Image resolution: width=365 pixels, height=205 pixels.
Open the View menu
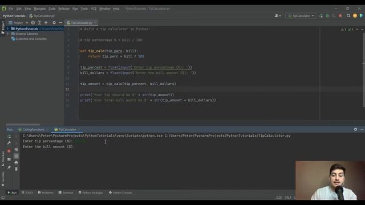click(x=27, y=9)
